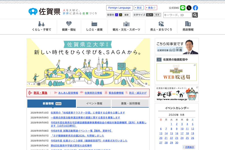Reset text size to 標準

[157, 15]
